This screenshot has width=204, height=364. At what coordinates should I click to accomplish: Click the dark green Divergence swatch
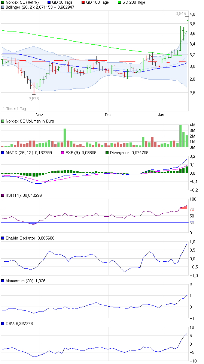click(107, 153)
